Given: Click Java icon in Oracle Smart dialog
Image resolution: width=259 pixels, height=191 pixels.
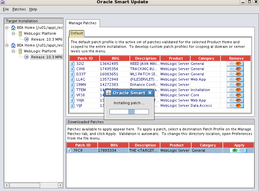Looking at the screenshot, I should [108, 93].
